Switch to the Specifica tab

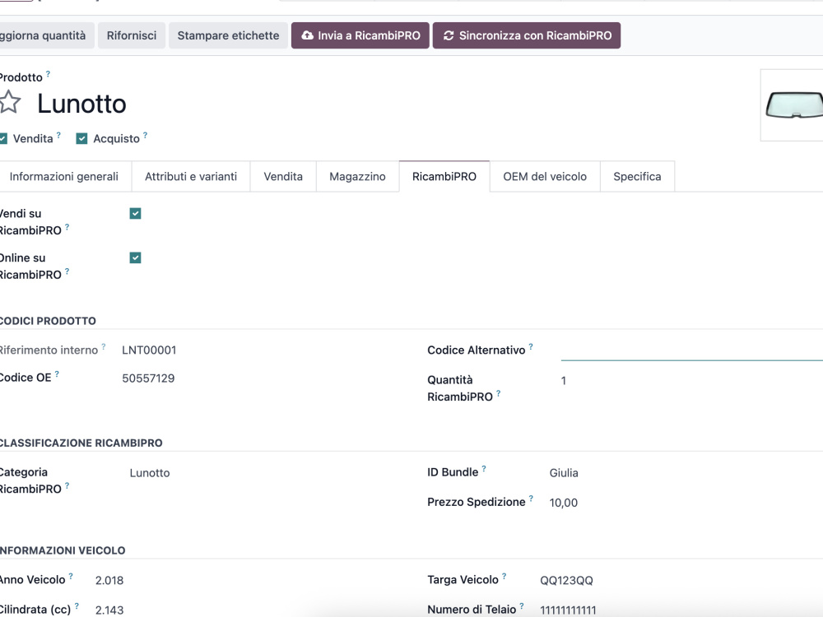click(x=637, y=177)
